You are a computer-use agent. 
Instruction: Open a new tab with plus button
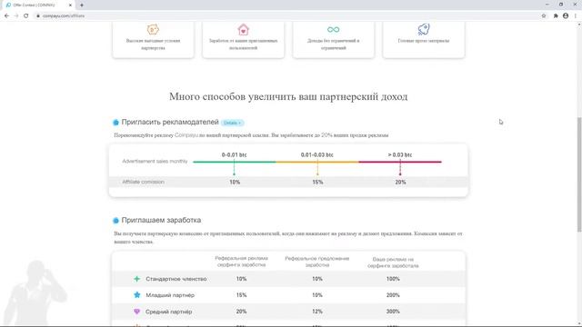82,5
